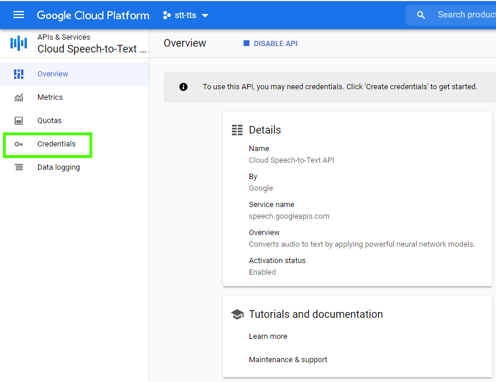Click the Overview dashboard icon in sidebar
Image resolution: width=496 pixels, height=382 pixels.
(x=19, y=74)
